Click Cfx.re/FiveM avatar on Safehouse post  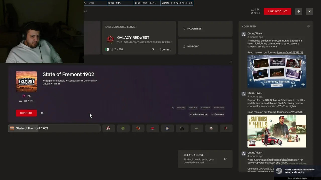(244, 94)
